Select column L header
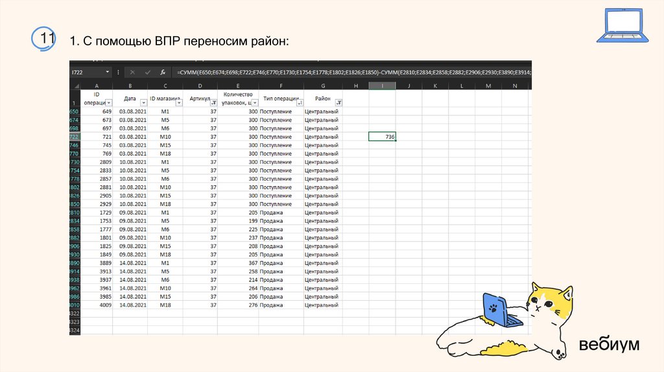The height and width of the screenshot is (372, 664). pos(462,86)
